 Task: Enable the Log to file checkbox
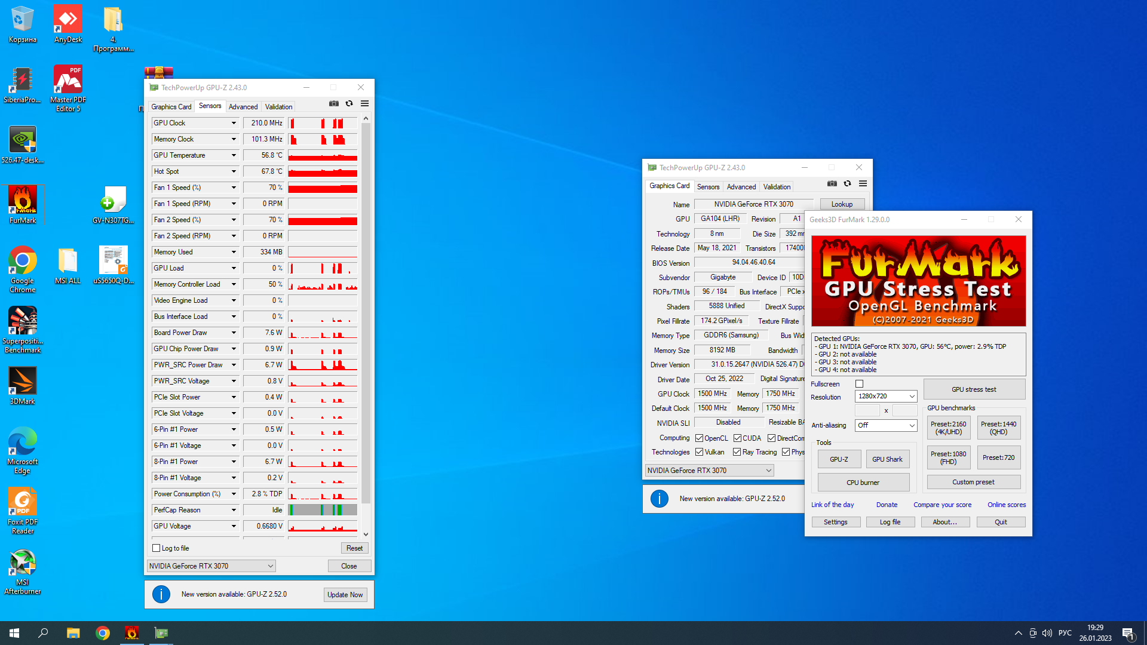click(157, 548)
